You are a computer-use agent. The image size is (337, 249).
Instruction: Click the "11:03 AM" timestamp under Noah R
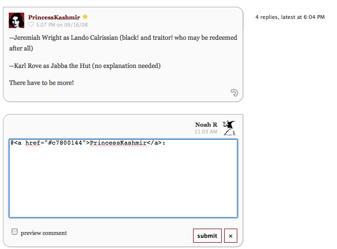[206, 132]
